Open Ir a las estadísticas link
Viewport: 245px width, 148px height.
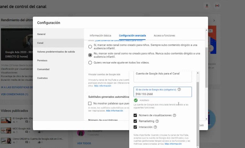click(17, 87)
